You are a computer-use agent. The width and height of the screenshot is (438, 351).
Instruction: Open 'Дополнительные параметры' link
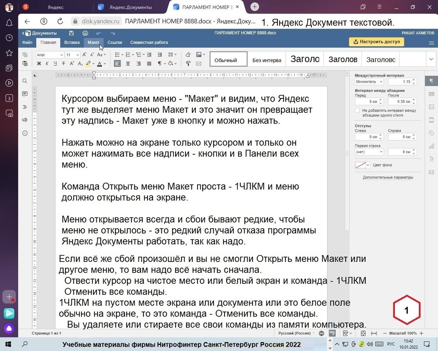coord(388,177)
